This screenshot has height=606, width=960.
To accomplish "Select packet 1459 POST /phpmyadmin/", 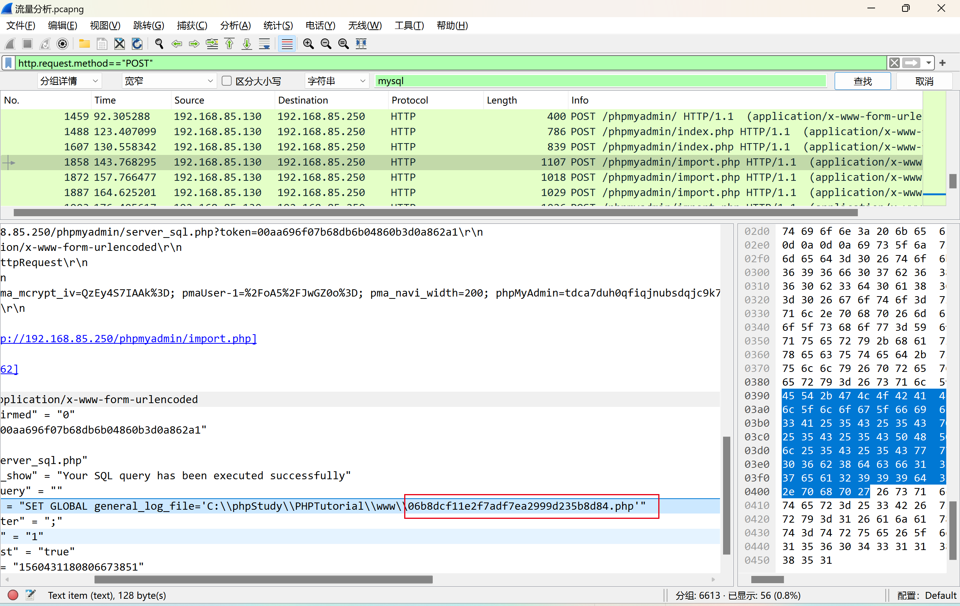I will 461,116.
